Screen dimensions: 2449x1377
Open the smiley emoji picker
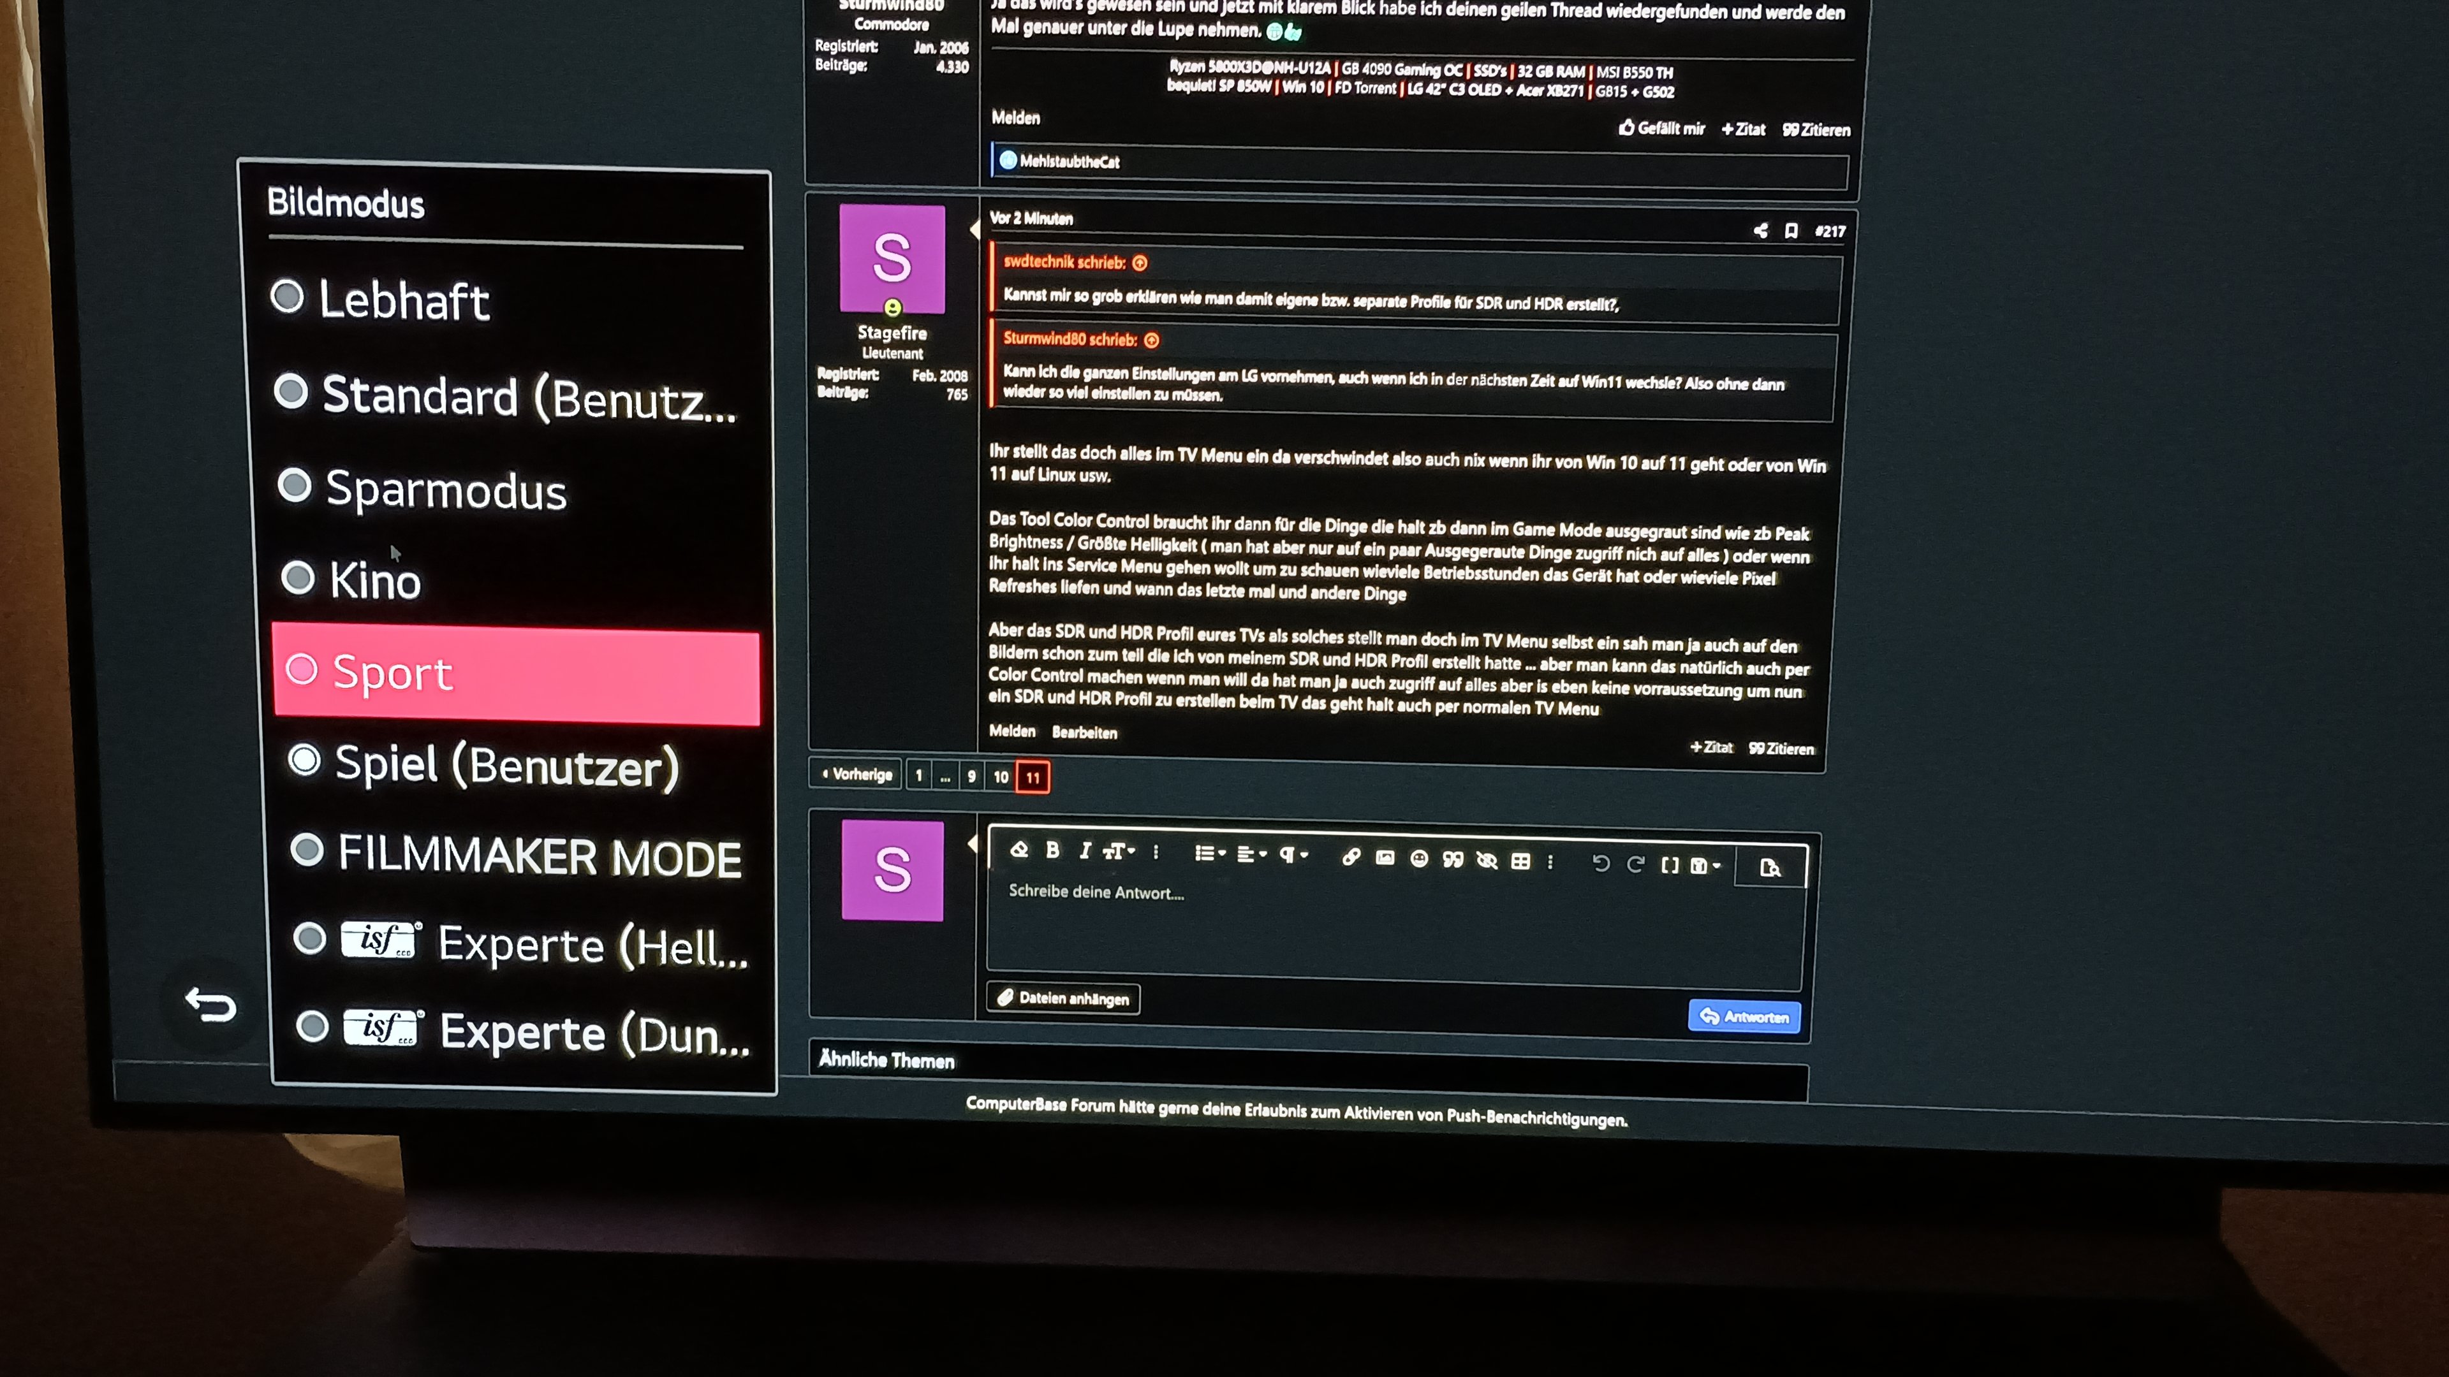[1420, 859]
